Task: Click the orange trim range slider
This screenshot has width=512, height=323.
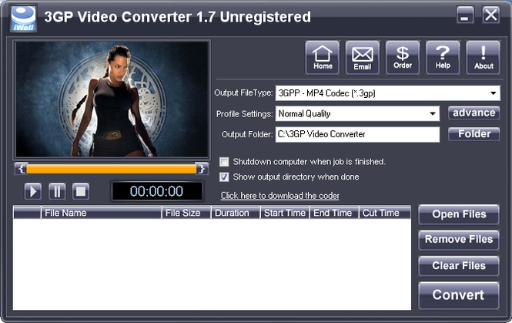Action: [112, 169]
